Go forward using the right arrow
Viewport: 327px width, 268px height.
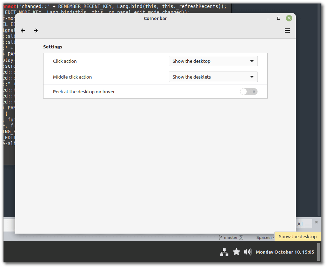tap(36, 31)
